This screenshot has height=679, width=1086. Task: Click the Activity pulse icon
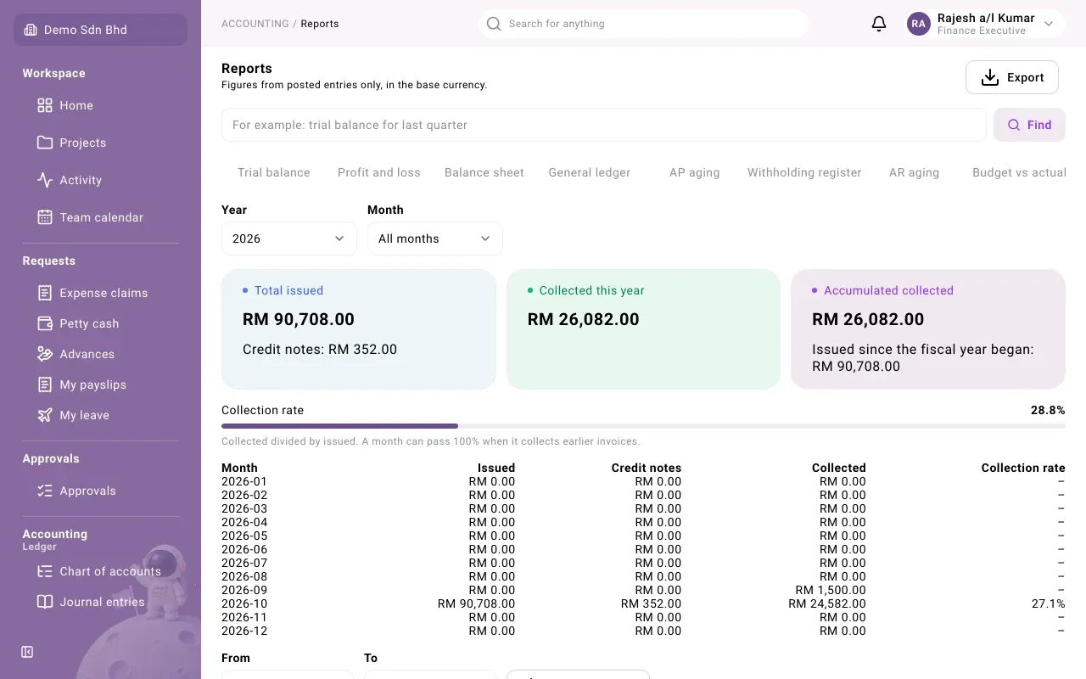tap(45, 180)
